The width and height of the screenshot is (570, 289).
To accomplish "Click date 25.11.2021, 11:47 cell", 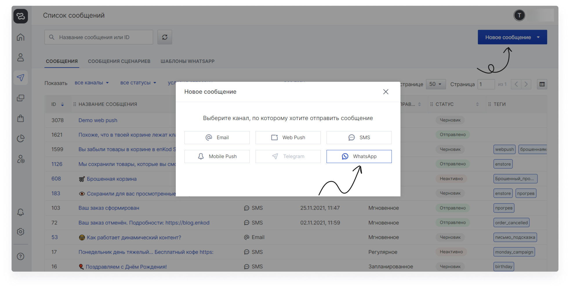I will click(320, 208).
